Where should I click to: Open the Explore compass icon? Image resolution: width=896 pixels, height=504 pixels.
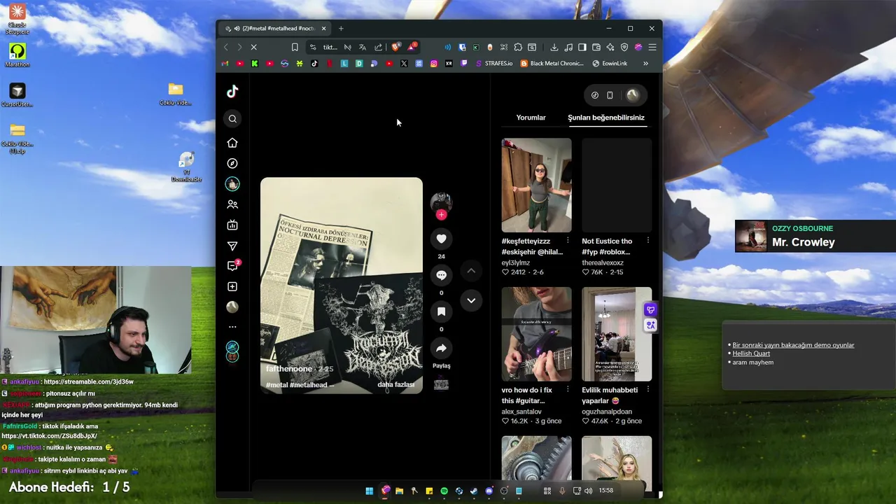tap(232, 163)
